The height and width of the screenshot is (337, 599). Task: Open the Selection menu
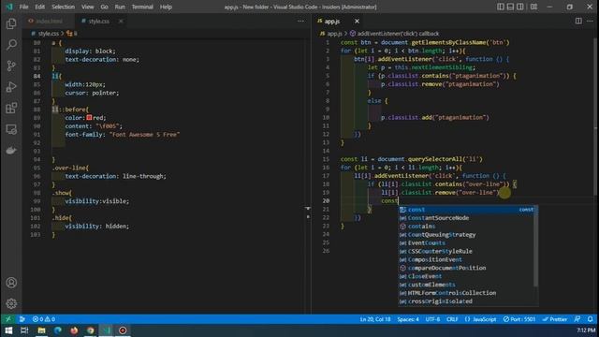click(63, 7)
